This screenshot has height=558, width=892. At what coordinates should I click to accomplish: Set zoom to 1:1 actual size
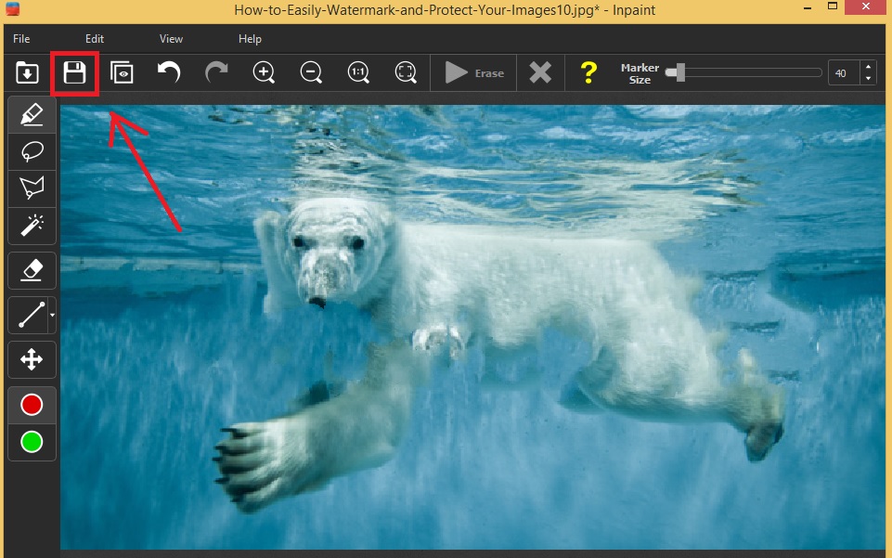pos(358,73)
